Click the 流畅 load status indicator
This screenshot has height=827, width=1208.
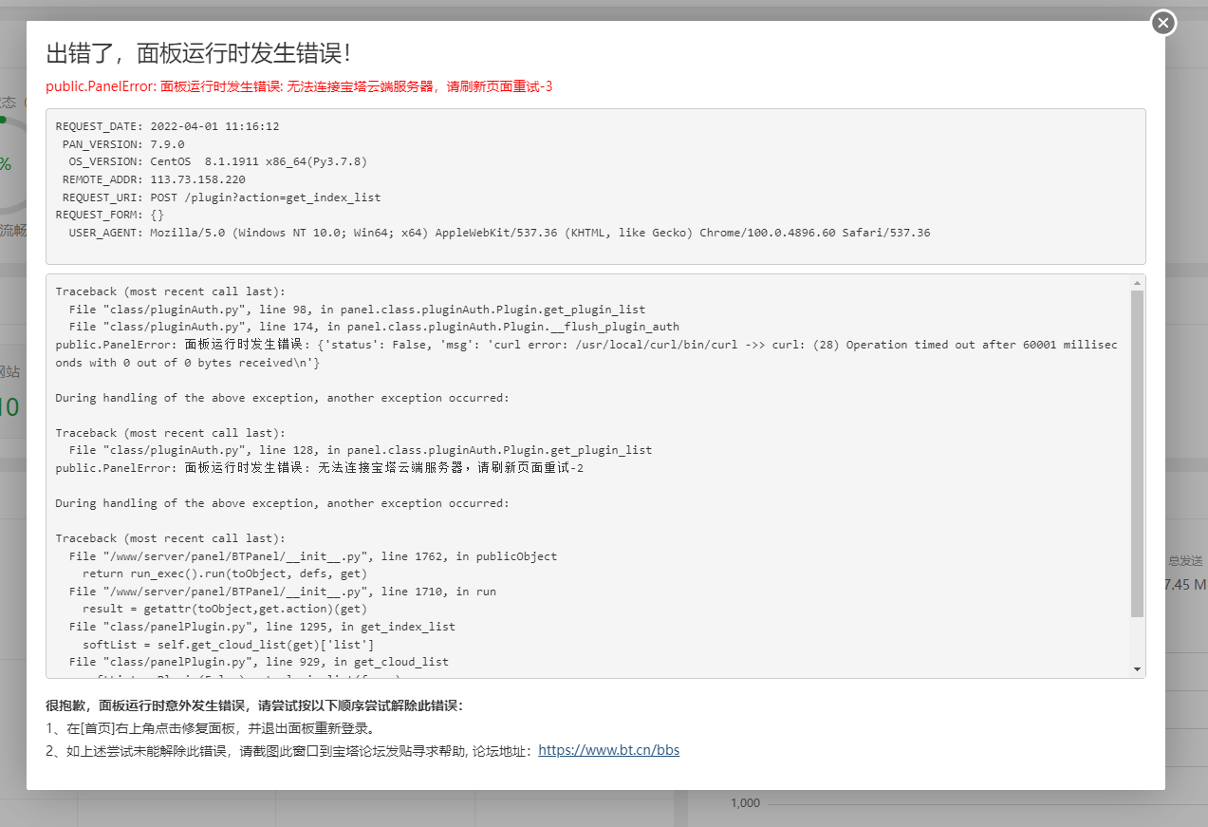click(13, 231)
